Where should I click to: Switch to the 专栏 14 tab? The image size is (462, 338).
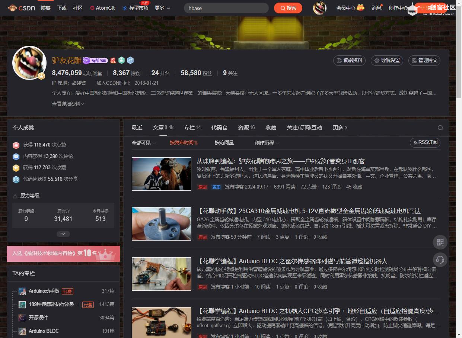[x=192, y=128]
